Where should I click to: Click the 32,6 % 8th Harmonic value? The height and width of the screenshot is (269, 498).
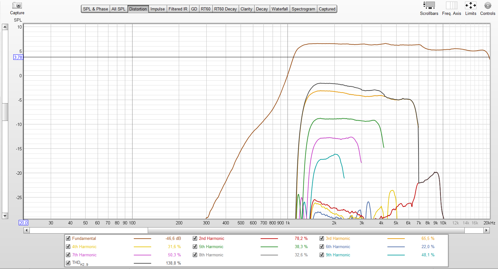point(301,255)
